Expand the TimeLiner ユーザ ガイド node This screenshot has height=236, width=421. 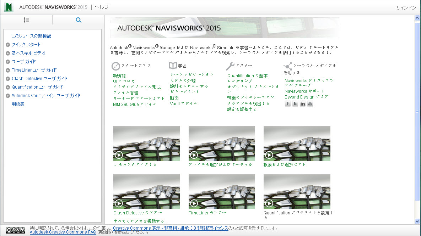(x=8, y=71)
